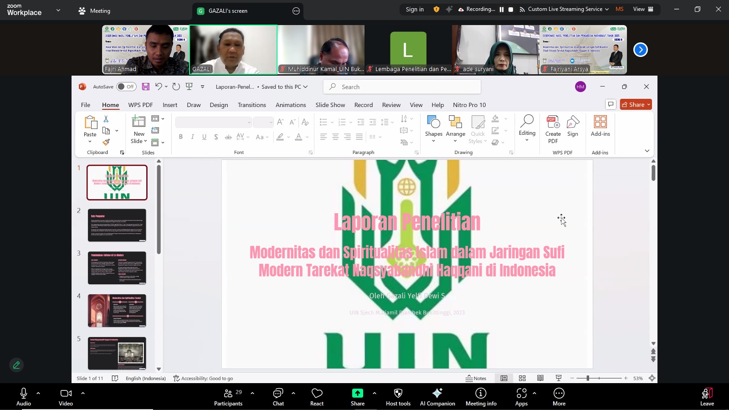
Task: Click the Save icon in PowerPoint
Action: pyautogui.click(x=145, y=87)
